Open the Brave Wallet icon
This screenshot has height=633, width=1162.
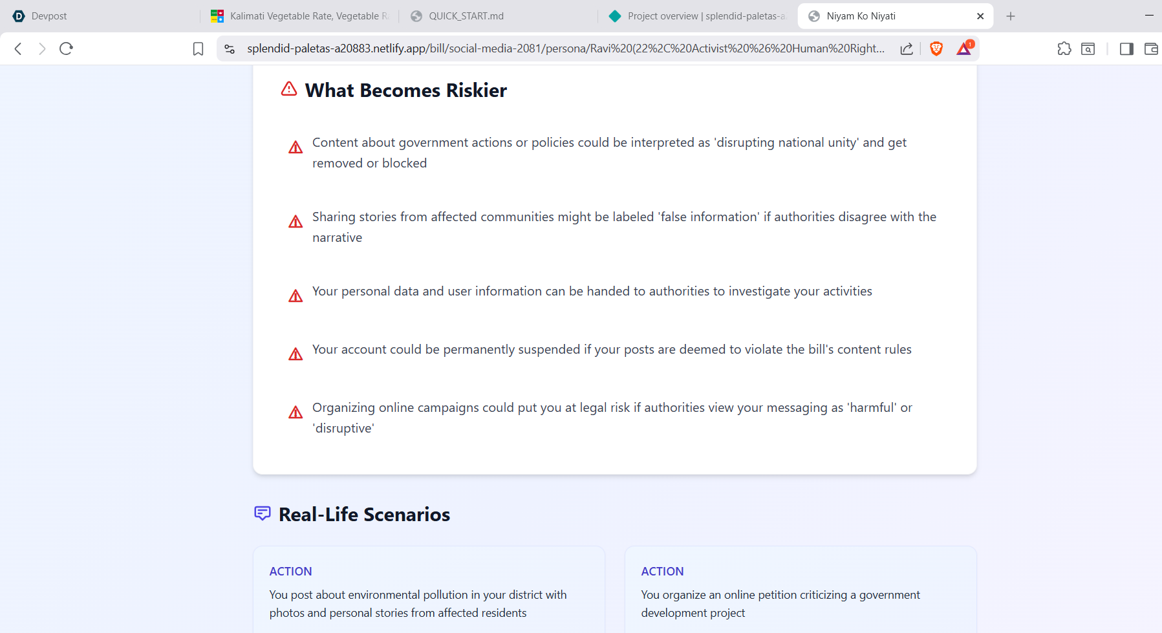(x=1151, y=48)
